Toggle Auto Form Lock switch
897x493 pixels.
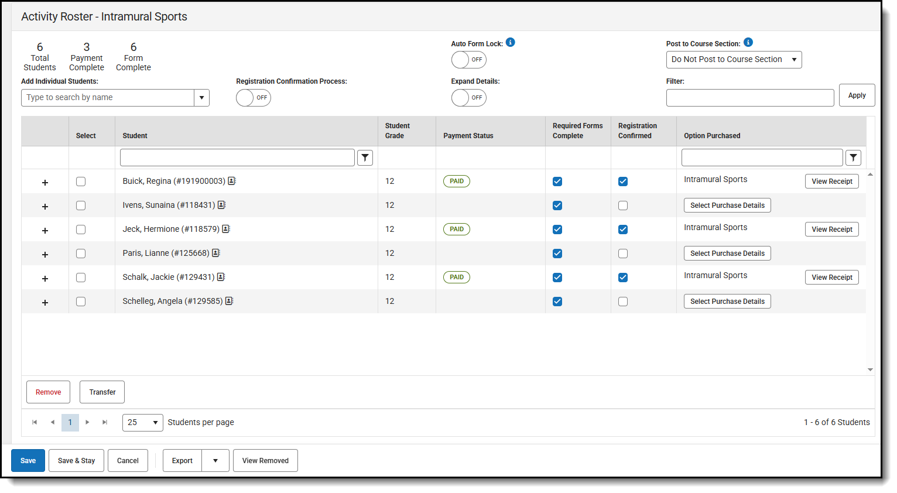tap(468, 60)
